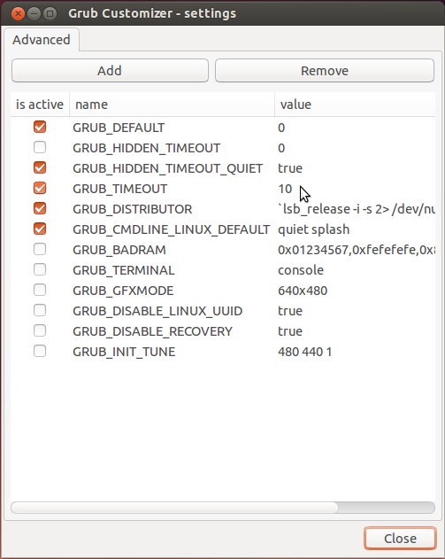The width and height of the screenshot is (445, 559).
Task: Close the settings dialog with Close button
Action: pyautogui.click(x=400, y=539)
